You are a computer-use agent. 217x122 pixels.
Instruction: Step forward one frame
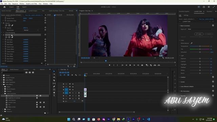(x=134, y=65)
